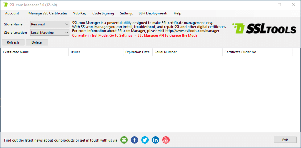Click the Exit button
Screen dimensions: 301x148
point(285,140)
